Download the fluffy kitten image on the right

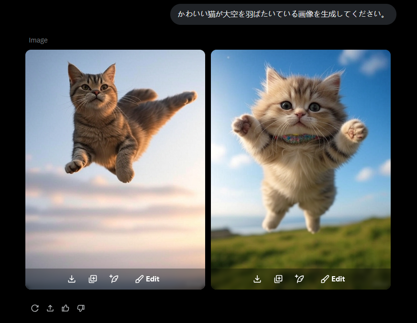pyautogui.click(x=257, y=279)
